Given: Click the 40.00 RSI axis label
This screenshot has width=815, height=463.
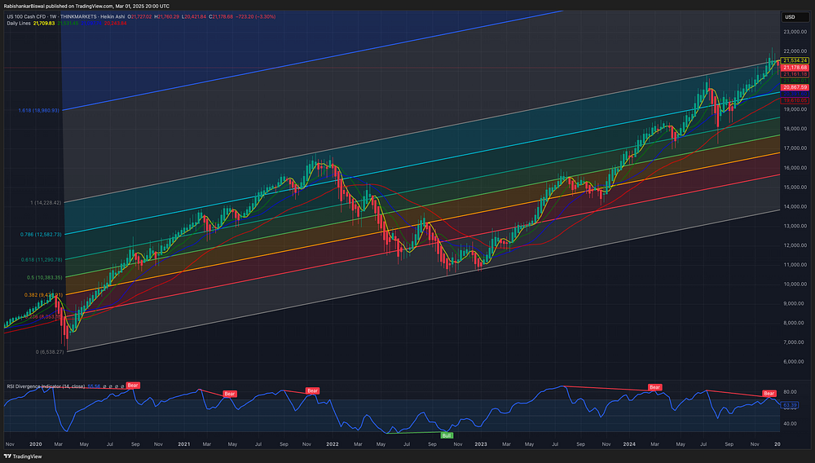Looking at the screenshot, I should [790, 424].
